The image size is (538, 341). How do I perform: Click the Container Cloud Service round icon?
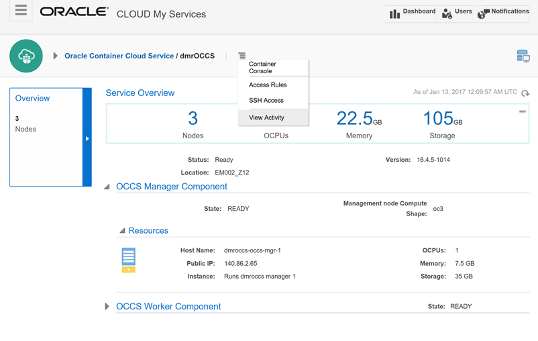coord(26,56)
